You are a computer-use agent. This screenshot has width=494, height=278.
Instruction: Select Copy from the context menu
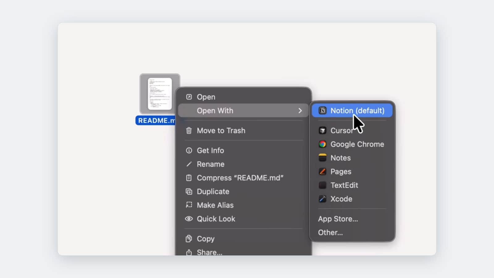(x=243, y=239)
